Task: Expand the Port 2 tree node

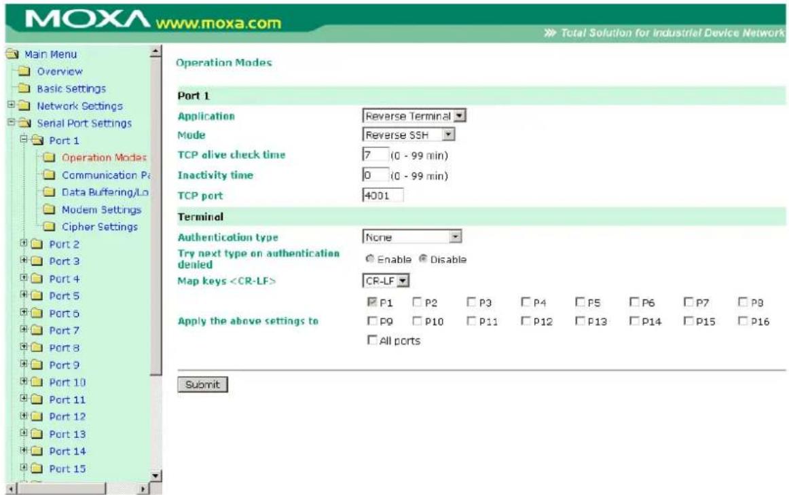Action: (x=23, y=243)
